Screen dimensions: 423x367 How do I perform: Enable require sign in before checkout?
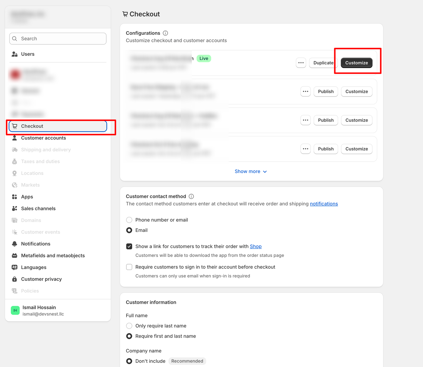tap(129, 267)
